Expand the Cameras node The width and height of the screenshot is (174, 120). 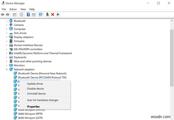pyautogui.click(x=7, y=25)
